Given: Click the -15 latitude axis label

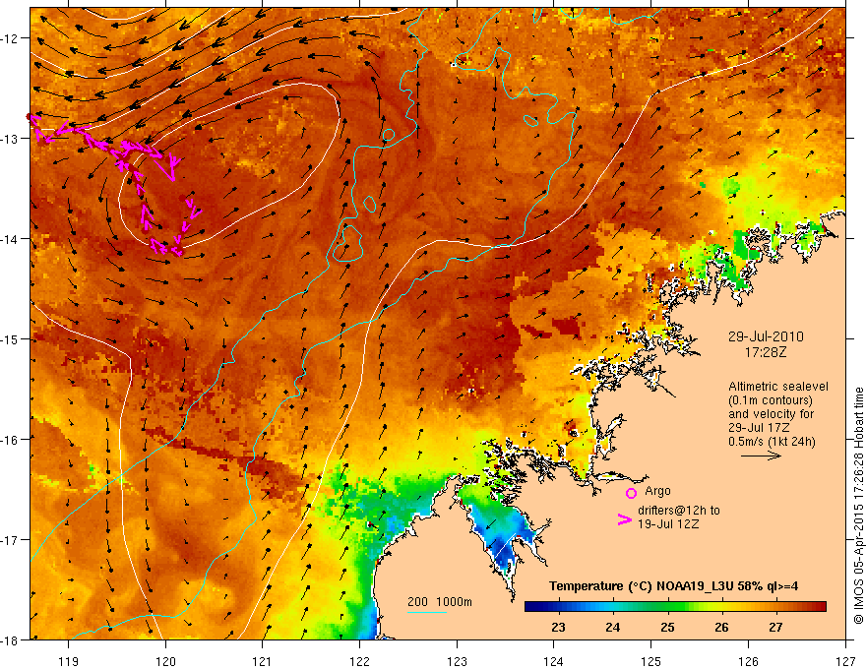Looking at the screenshot, I should point(10,338).
